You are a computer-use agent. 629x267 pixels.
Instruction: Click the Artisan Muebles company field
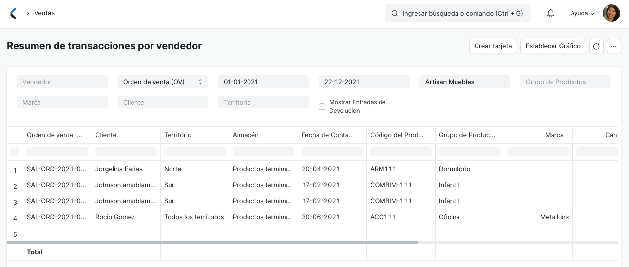pos(465,82)
